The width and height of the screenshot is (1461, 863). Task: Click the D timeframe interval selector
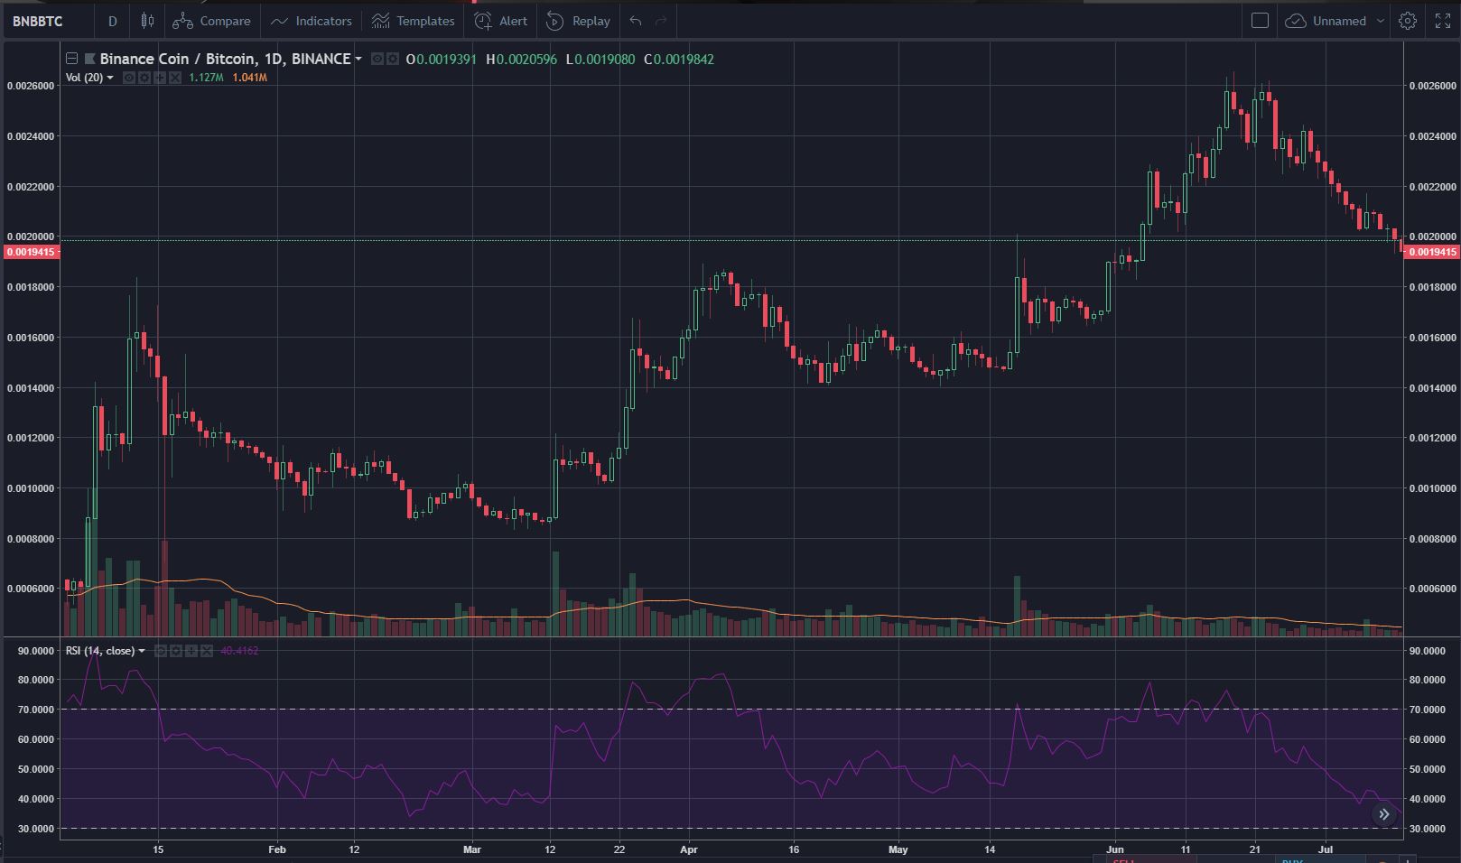click(112, 21)
